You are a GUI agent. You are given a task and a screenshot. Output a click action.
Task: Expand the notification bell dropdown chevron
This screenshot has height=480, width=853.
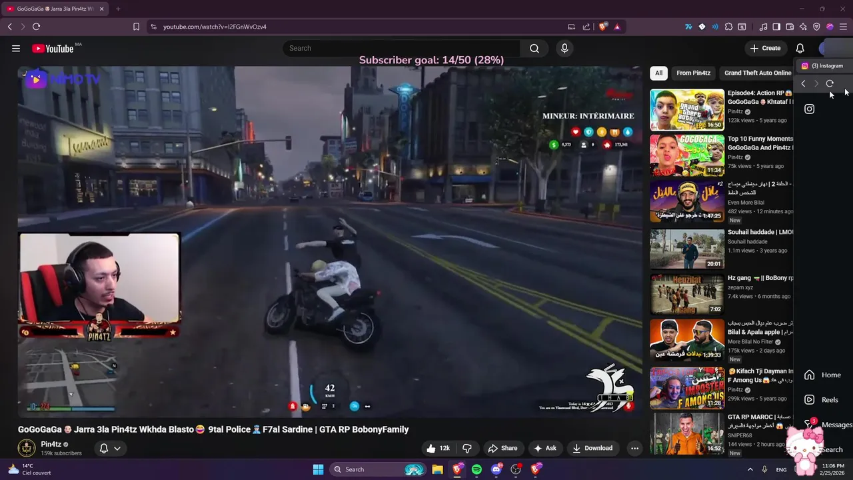click(x=117, y=448)
